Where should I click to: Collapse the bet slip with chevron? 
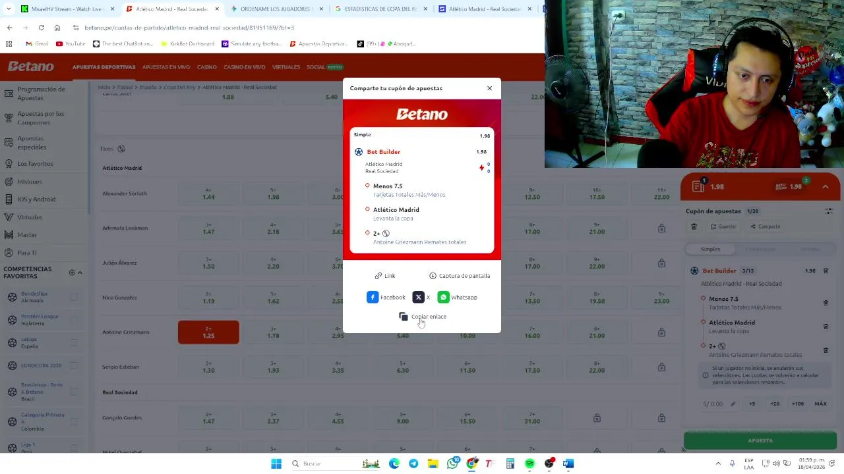826,187
